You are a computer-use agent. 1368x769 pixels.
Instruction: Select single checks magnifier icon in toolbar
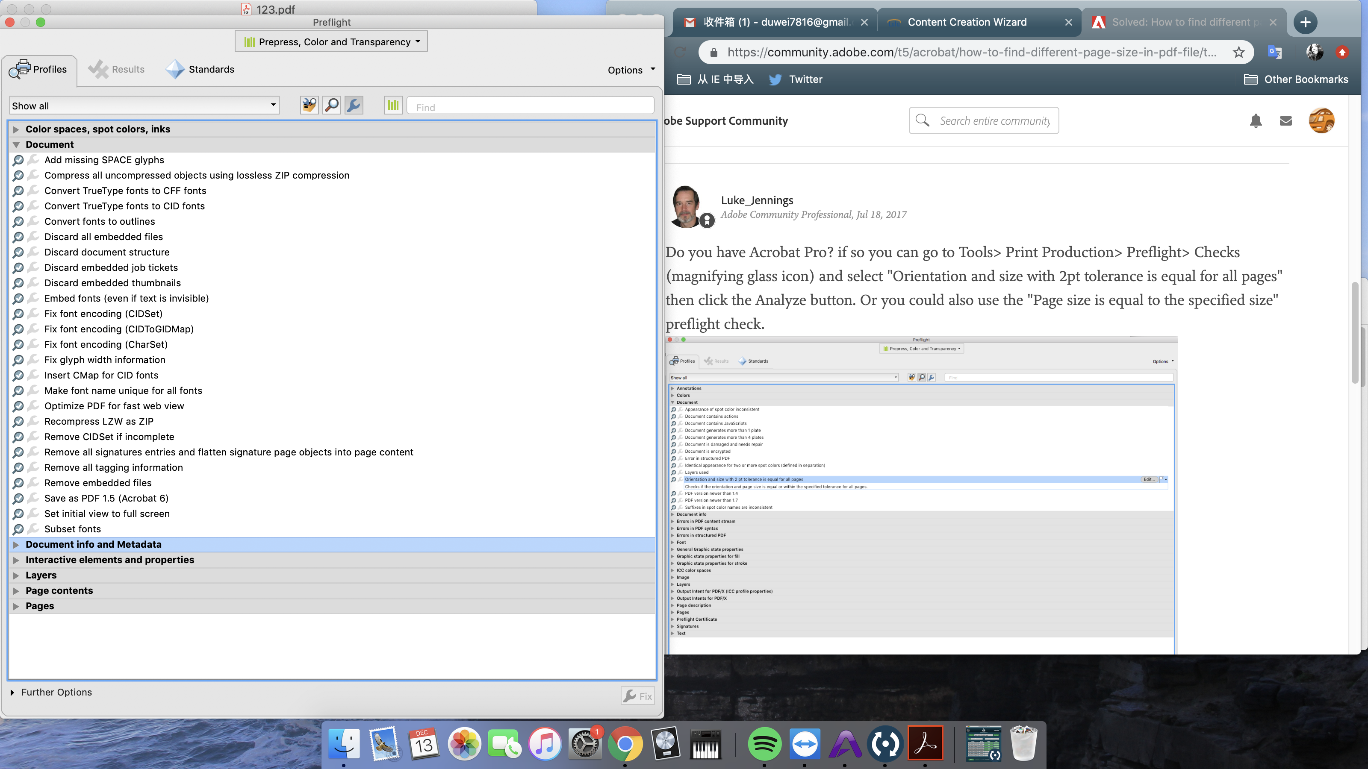pyautogui.click(x=331, y=105)
